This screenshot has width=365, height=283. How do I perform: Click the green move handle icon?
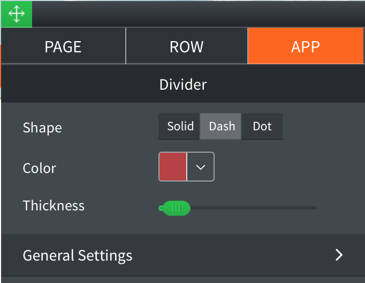[x=17, y=14]
